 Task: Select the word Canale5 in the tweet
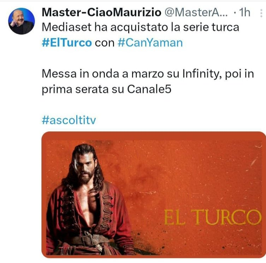[149, 89]
